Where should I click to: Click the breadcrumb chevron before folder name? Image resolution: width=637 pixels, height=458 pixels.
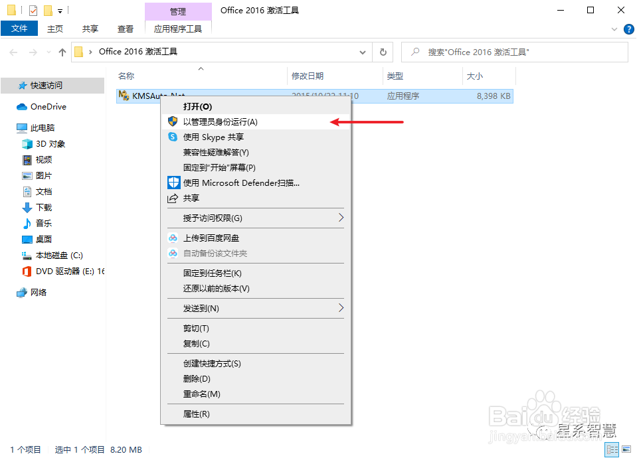pos(90,52)
